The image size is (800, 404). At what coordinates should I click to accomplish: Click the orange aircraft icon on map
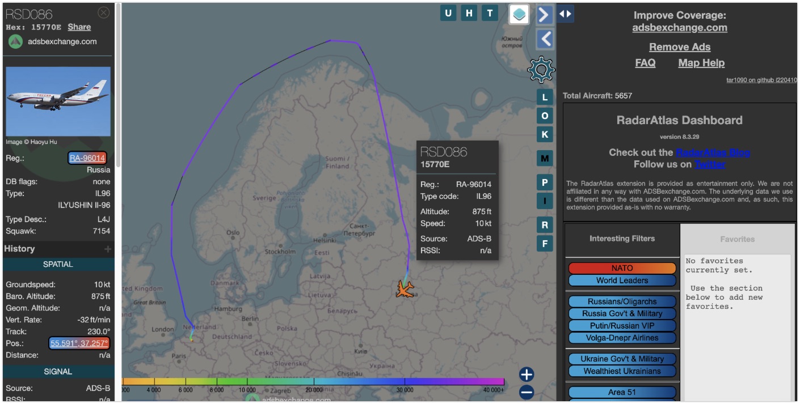405,288
